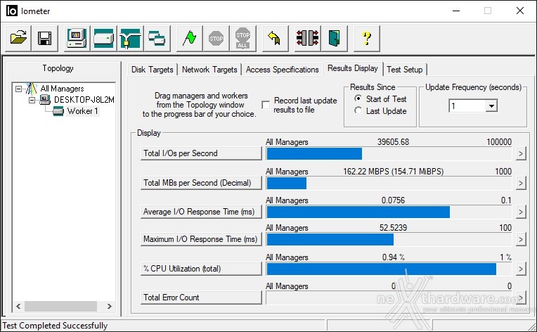Open arrow options for % CPU Utilization
537x332 pixels.
(521, 269)
